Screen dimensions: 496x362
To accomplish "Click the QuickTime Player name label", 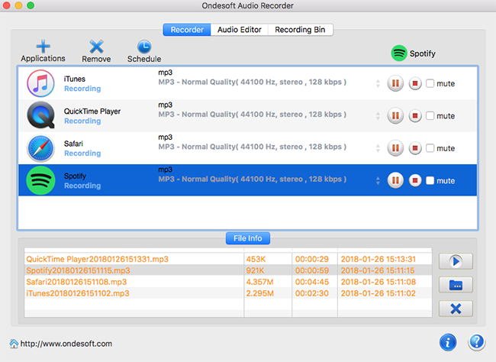I will coord(92,112).
